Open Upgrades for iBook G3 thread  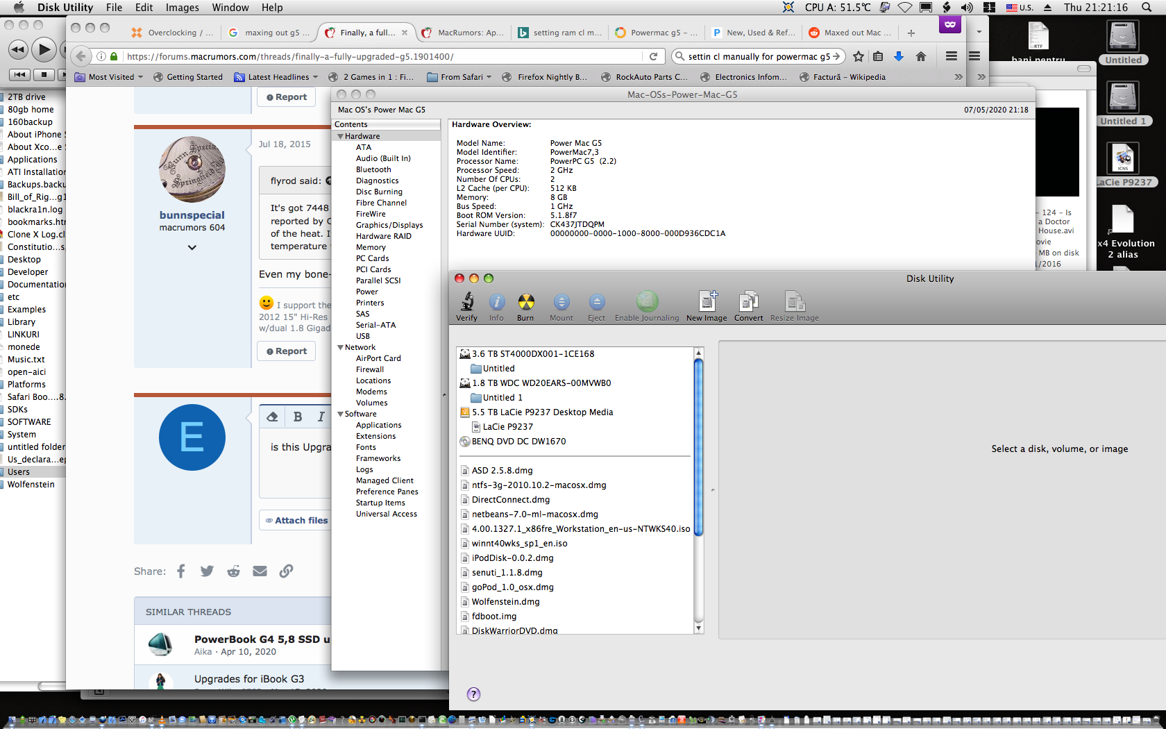click(249, 679)
